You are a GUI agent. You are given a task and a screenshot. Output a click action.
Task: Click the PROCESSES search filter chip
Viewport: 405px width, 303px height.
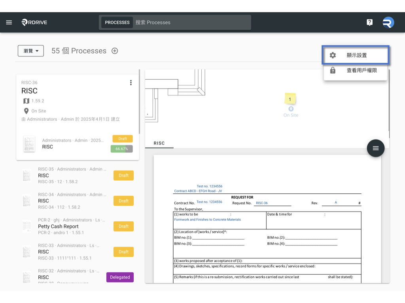[x=117, y=22]
